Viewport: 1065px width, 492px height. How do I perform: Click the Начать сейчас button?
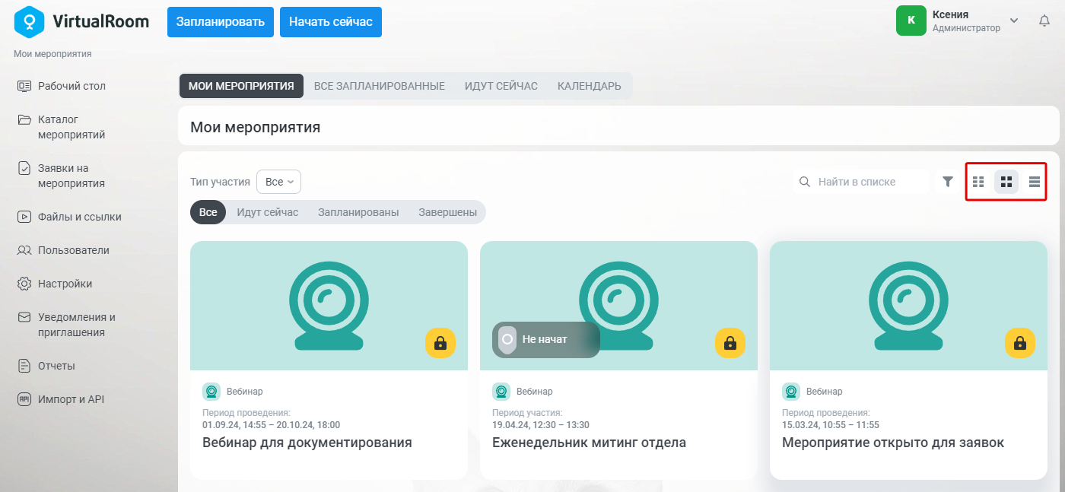tap(331, 22)
